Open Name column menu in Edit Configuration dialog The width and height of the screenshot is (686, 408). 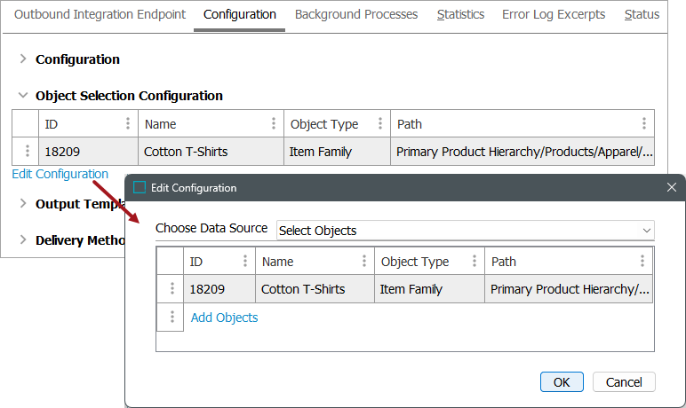click(x=364, y=262)
